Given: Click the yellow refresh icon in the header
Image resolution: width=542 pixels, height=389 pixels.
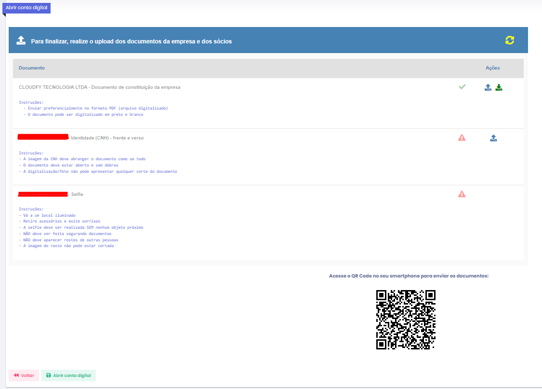Looking at the screenshot, I should tap(509, 40).
